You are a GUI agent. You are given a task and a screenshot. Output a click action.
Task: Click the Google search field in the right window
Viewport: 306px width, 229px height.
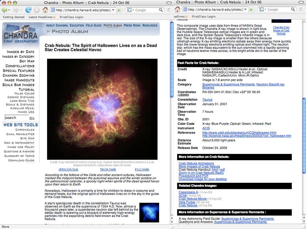pyautogui.click(x=279, y=9)
